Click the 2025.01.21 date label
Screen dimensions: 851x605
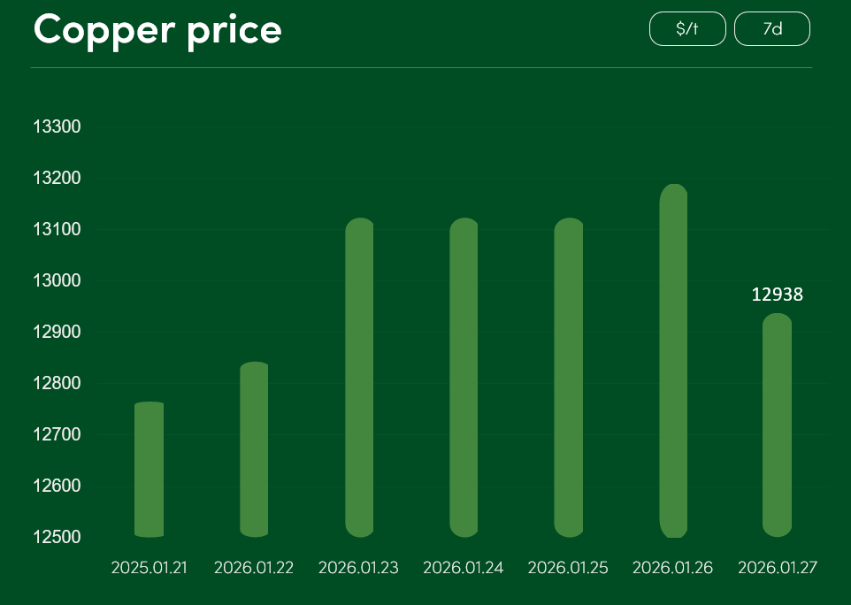tap(149, 568)
